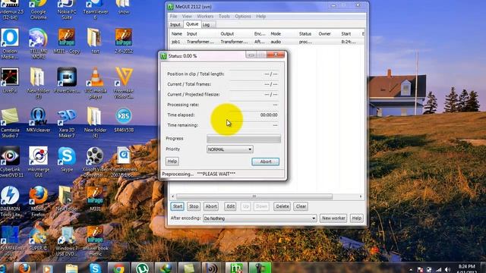
Task: Open the Google Chrome desktop shortcut
Action: pos(38,10)
